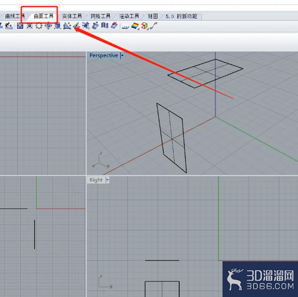Click the Right viewport title
The image size is (298, 297).
pos(96,180)
